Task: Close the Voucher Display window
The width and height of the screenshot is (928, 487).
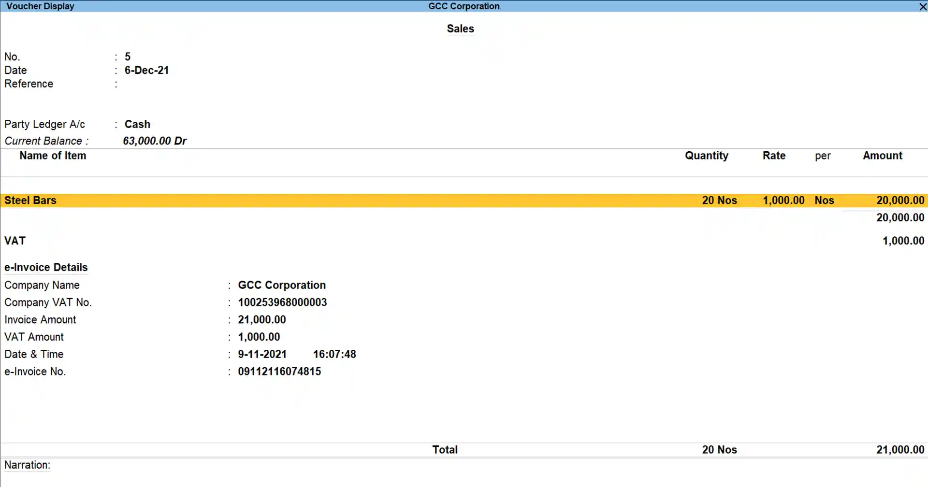Action: point(923,6)
